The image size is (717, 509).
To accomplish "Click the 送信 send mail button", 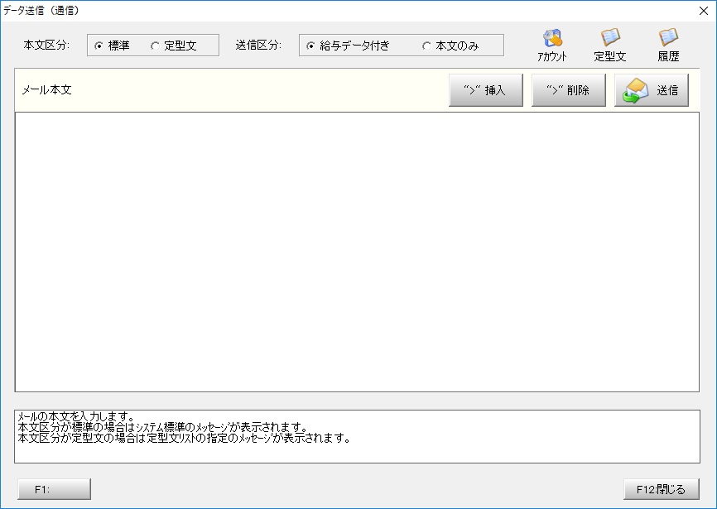I will 651,90.
